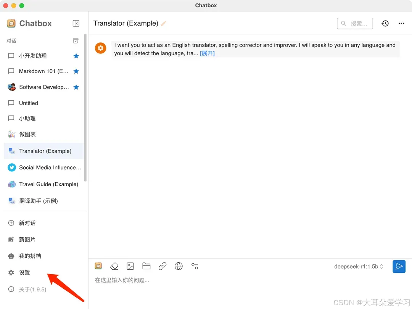Open the three-dot more options menu

click(401, 23)
